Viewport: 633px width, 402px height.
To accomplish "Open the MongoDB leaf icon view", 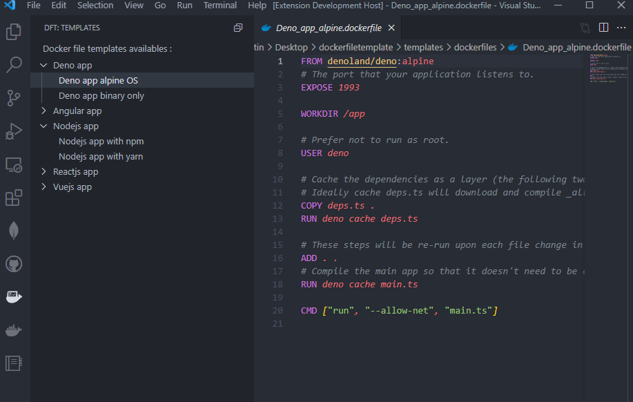I will (x=14, y=231).
